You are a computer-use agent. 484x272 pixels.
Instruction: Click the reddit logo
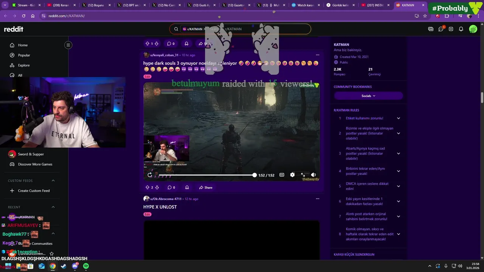pos(14,29)
